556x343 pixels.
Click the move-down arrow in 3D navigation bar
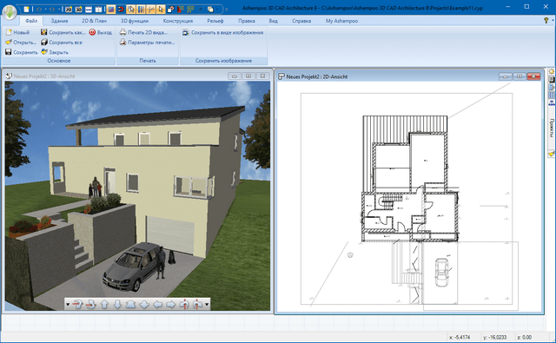click(117, 304)
